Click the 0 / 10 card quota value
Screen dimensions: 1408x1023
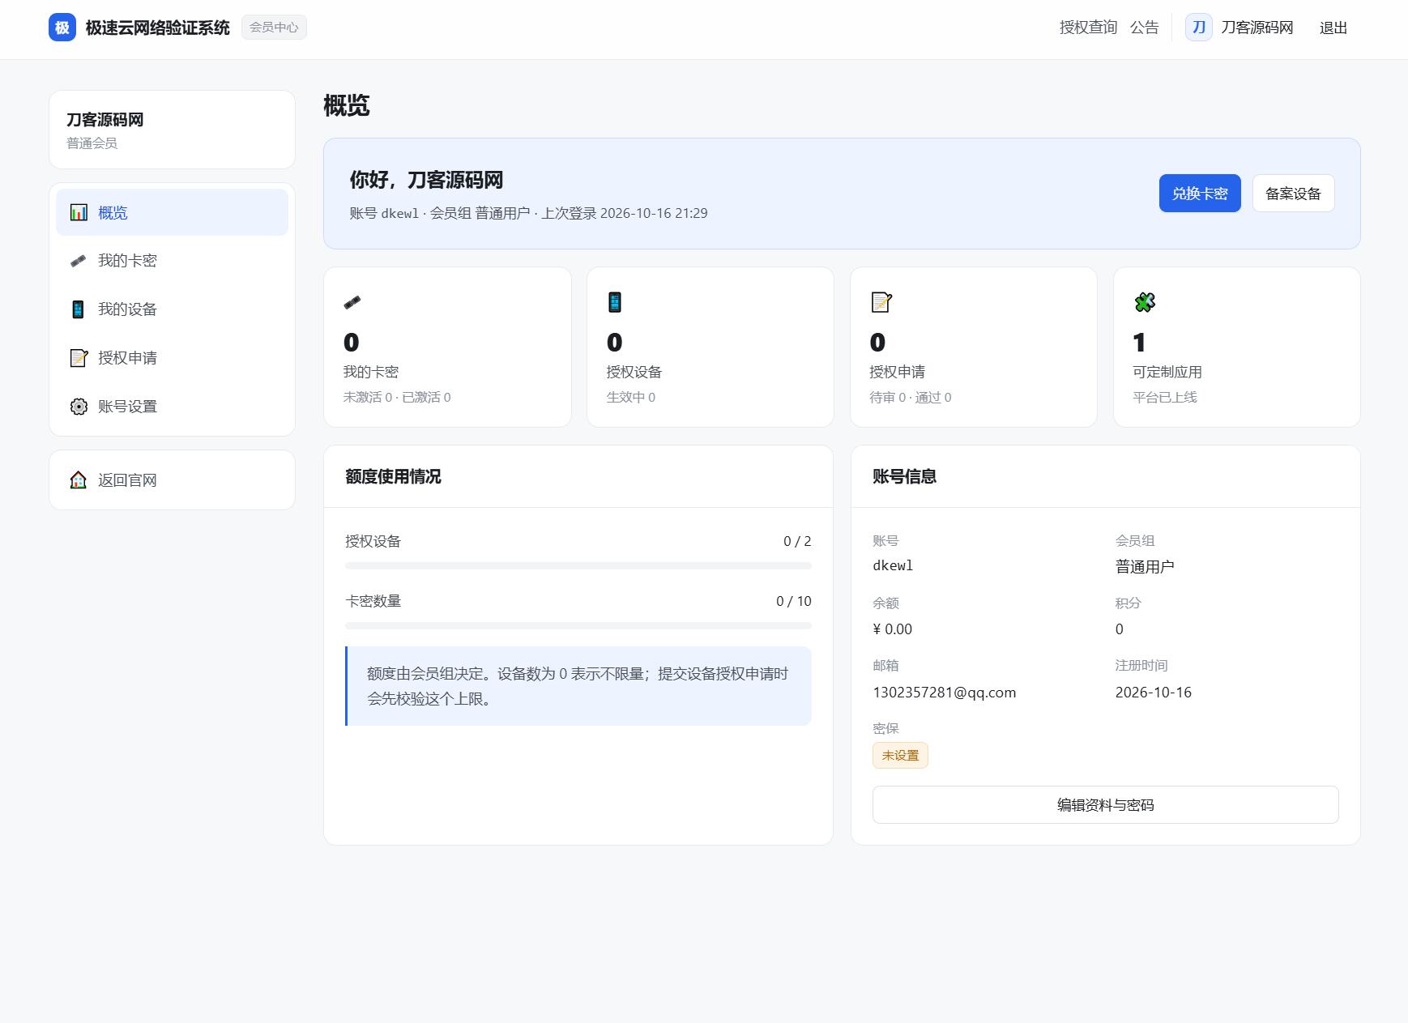(x=793, y=601)
